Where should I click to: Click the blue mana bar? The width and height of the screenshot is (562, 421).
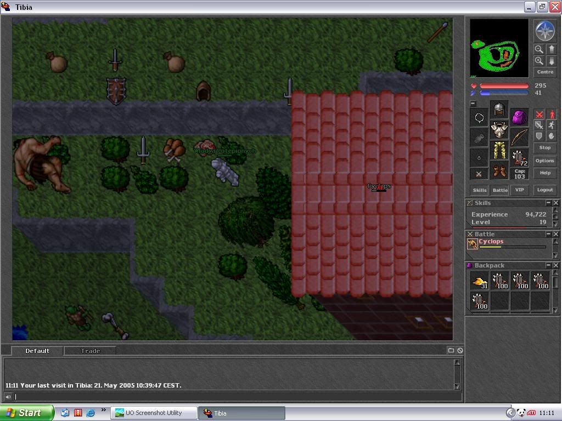(504, 93)
